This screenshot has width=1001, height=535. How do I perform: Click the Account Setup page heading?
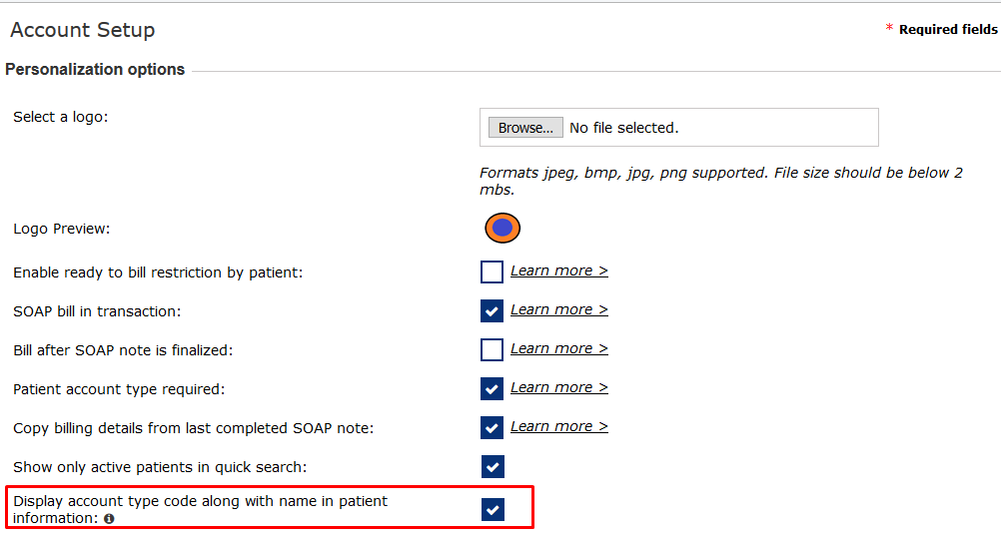pyautogui.click(x=83, y=30)
